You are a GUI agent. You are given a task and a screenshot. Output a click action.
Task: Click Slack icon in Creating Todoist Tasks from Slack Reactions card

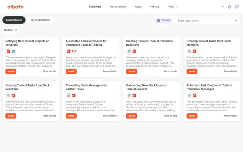[x=8, y=95]
